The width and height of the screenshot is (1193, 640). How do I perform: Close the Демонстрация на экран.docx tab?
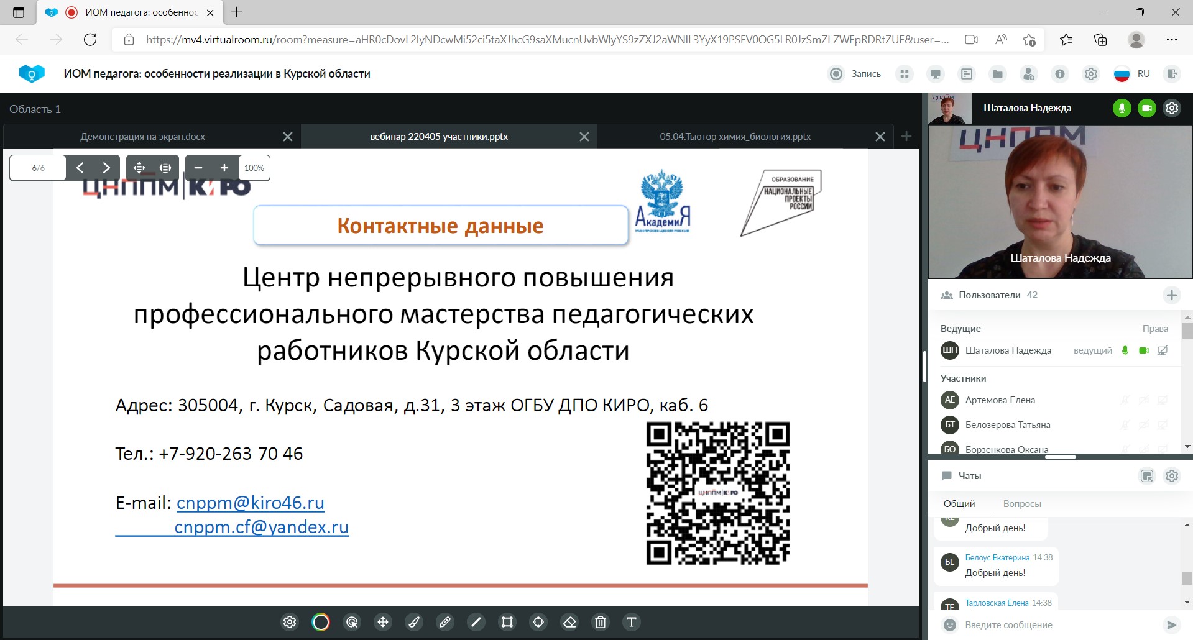[288, 137]
